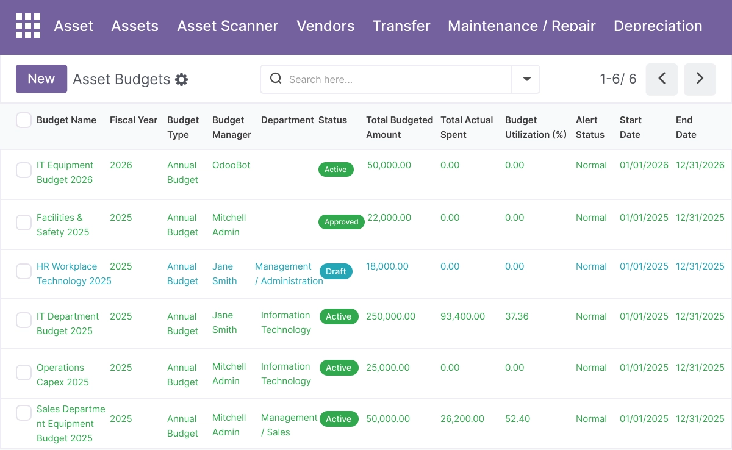Viewport: 732px width, 450px height.
Task: Click the 37.36 utilization value
Action: [517, 316]
